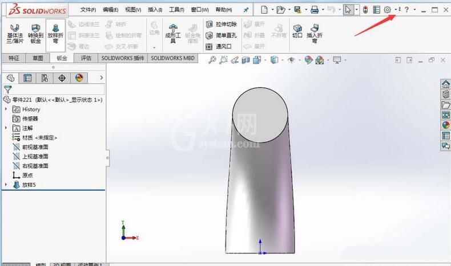Viewport: 451px width, 266px height.
Task: Open File Explorer folder icon in task pane
Action: (445, 104)
